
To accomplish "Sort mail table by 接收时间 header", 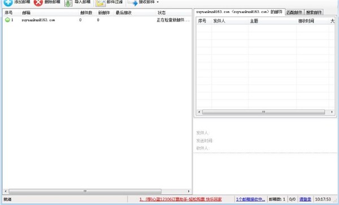I will point(306,21).
